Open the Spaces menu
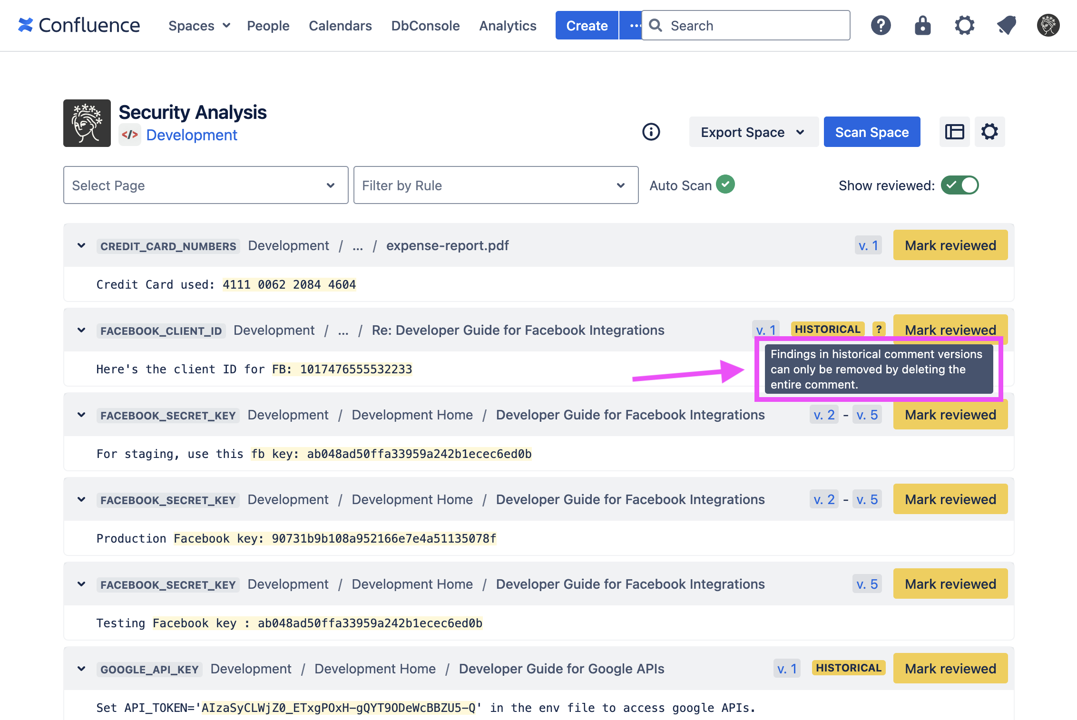Viewport: 1077px width, 720px height. tap(199, 26)
